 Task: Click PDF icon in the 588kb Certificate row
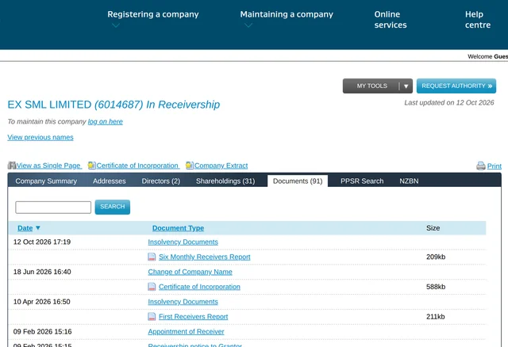152,287
